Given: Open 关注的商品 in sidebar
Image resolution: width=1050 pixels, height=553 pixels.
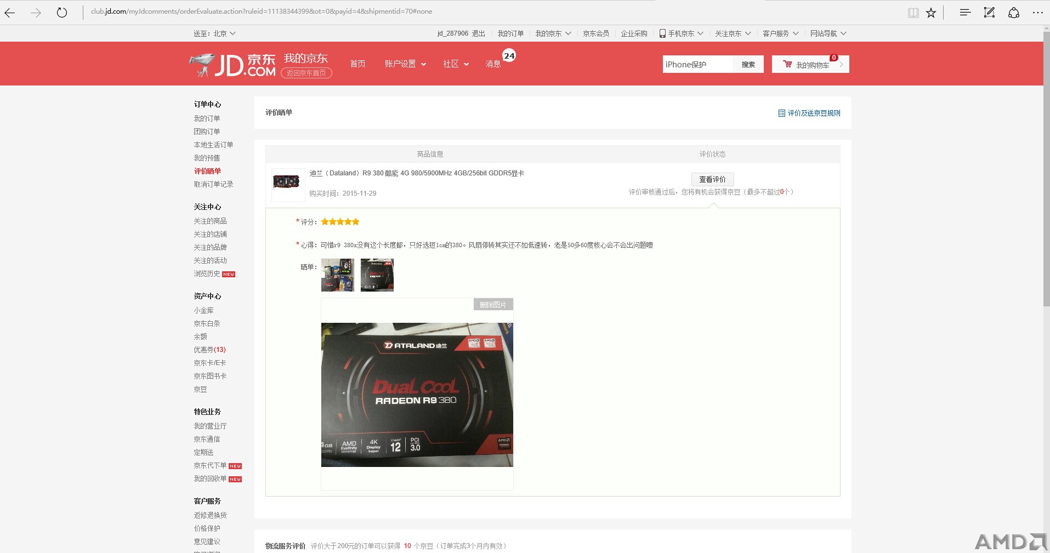Looking at the screenshot, I should (x=210, y=221).
